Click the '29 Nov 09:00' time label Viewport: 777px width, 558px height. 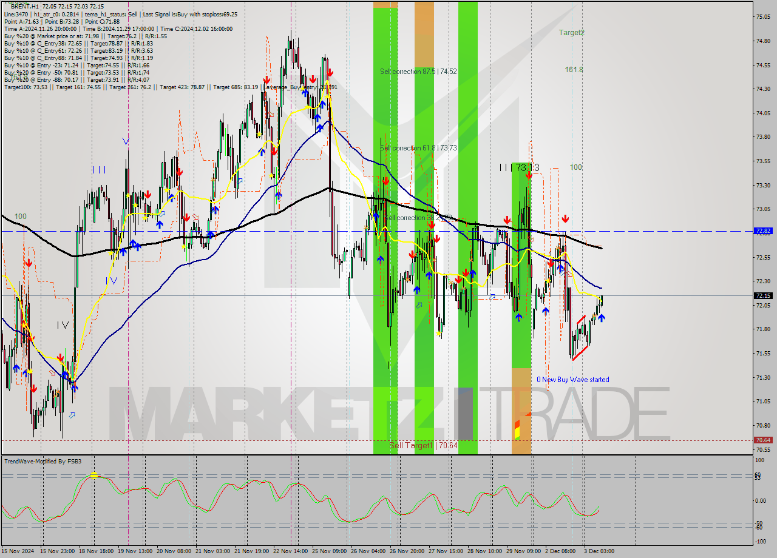pyautogui.click(x=522, y=551)
